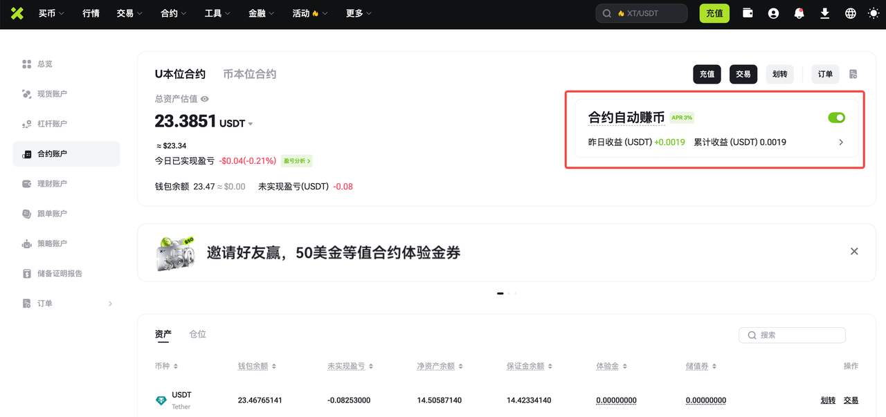Expand the USDT currency unit dropdown
The image size is (886, 417).
(x=250, y=124)
